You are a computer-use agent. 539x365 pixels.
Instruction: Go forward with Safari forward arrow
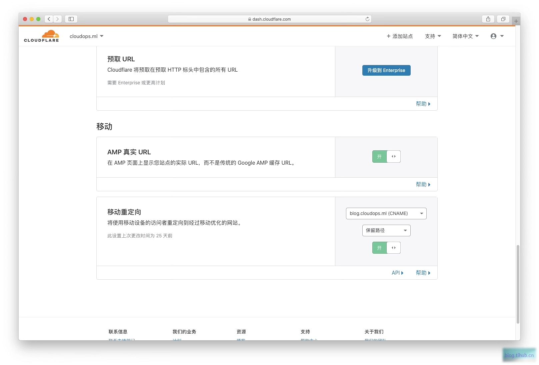click(x=57, y=19)
